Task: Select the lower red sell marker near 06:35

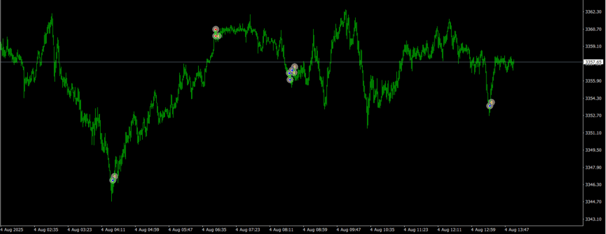Action: 215,36
